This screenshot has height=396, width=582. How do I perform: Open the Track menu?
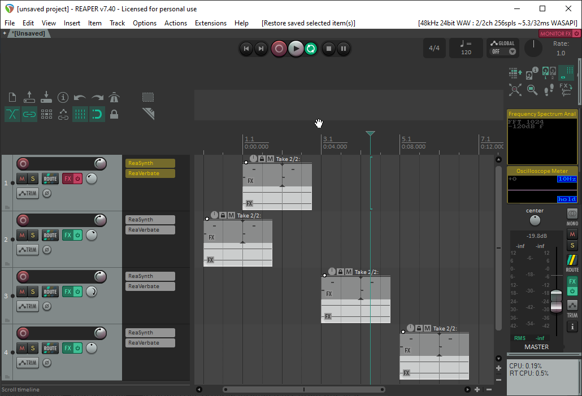[x=118, y=23]
